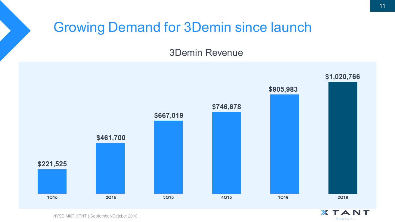Click the 1Q15 revenue bar

tap(52, 181)
